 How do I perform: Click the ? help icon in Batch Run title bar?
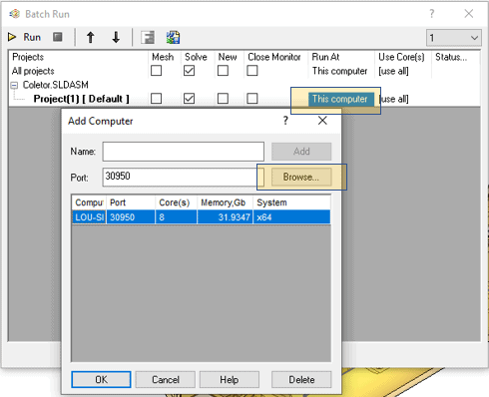point(432,14)
